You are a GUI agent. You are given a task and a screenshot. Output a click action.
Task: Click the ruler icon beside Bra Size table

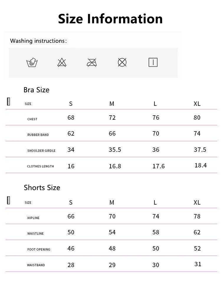[x=8, y=102]
